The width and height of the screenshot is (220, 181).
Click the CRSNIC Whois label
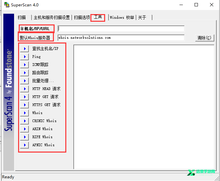pos(44,121)
